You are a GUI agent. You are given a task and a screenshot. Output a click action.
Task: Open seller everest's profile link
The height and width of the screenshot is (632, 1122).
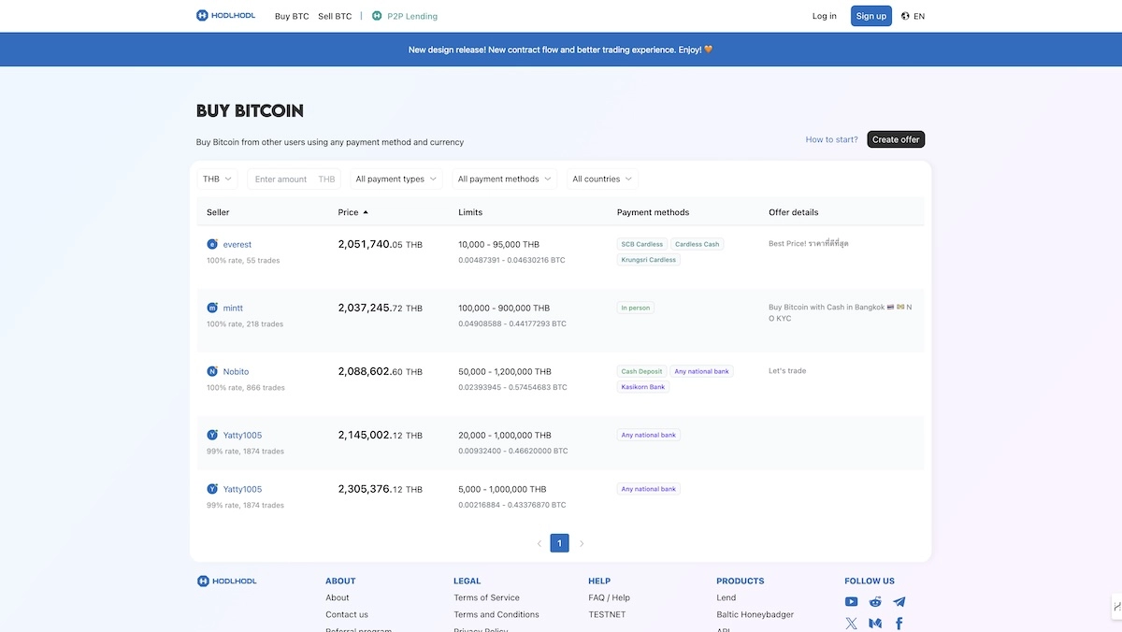click(237, 244)
